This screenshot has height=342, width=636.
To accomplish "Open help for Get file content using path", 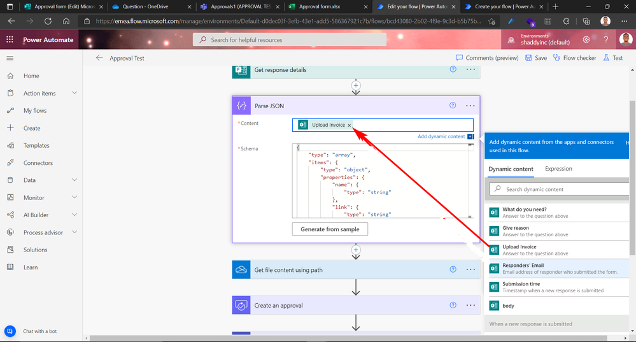I will [453, 269].
